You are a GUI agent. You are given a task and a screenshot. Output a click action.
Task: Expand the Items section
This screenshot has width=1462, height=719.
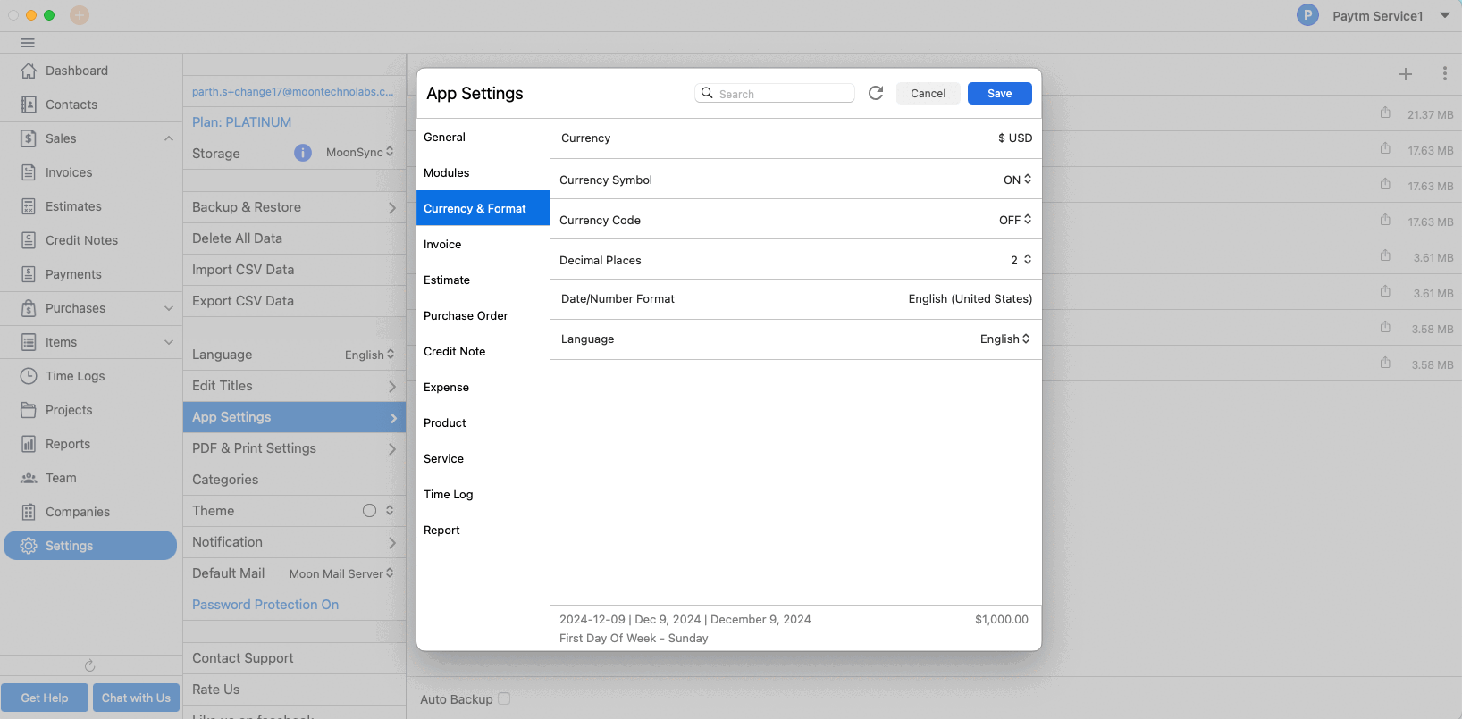click(x=169, y=342)
